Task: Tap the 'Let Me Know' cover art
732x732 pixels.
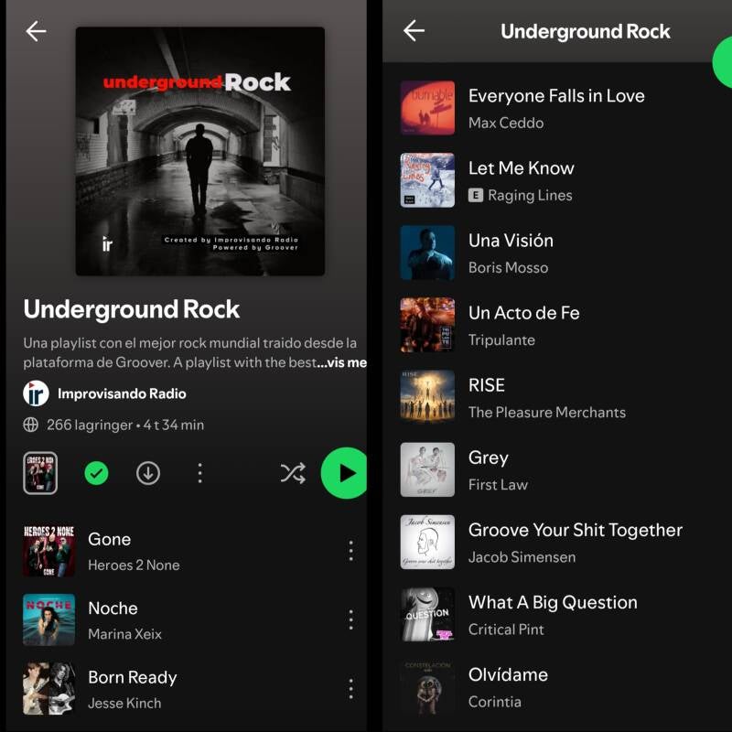Action: point(427,180)
